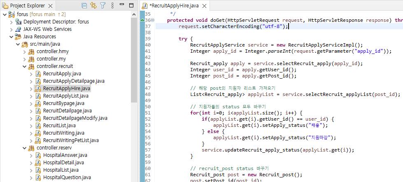
Task: Click the Project Explorer vertical scrollbar thumb
Action: (x=134, y=61)
